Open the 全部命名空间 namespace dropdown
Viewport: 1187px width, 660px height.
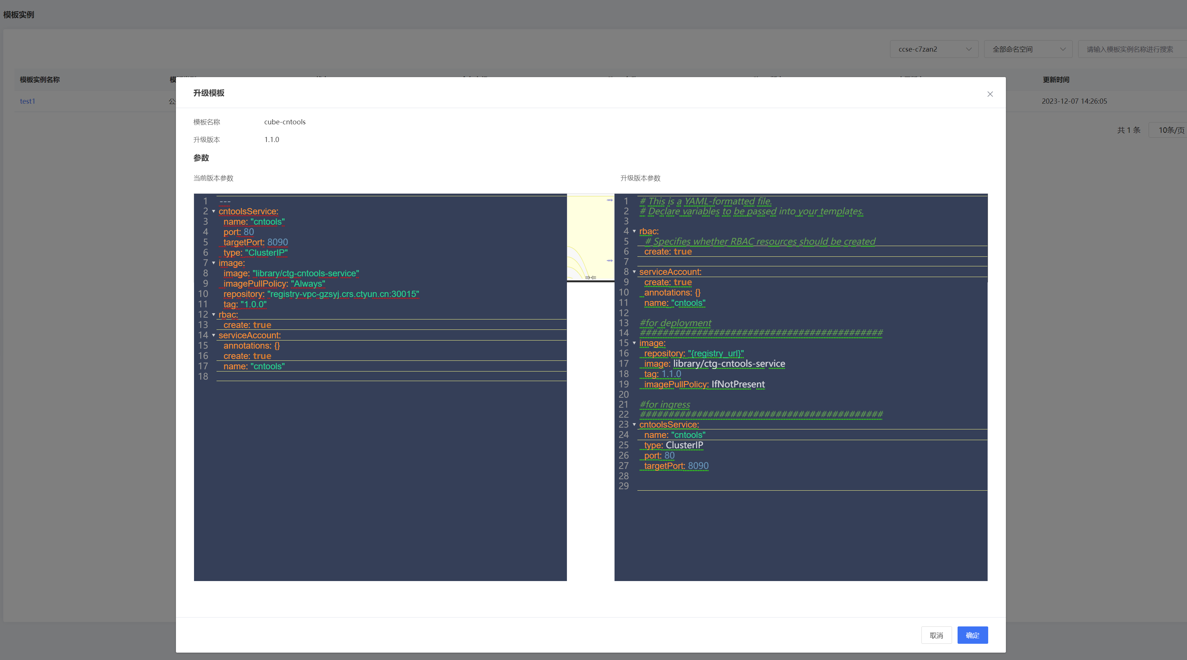[1028, 49]
